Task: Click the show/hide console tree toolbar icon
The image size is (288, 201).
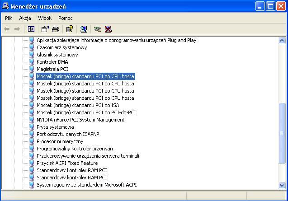Action: [x=31, y=29]
